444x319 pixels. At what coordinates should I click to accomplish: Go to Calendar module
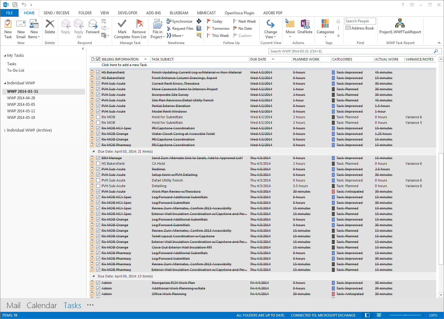42,305
